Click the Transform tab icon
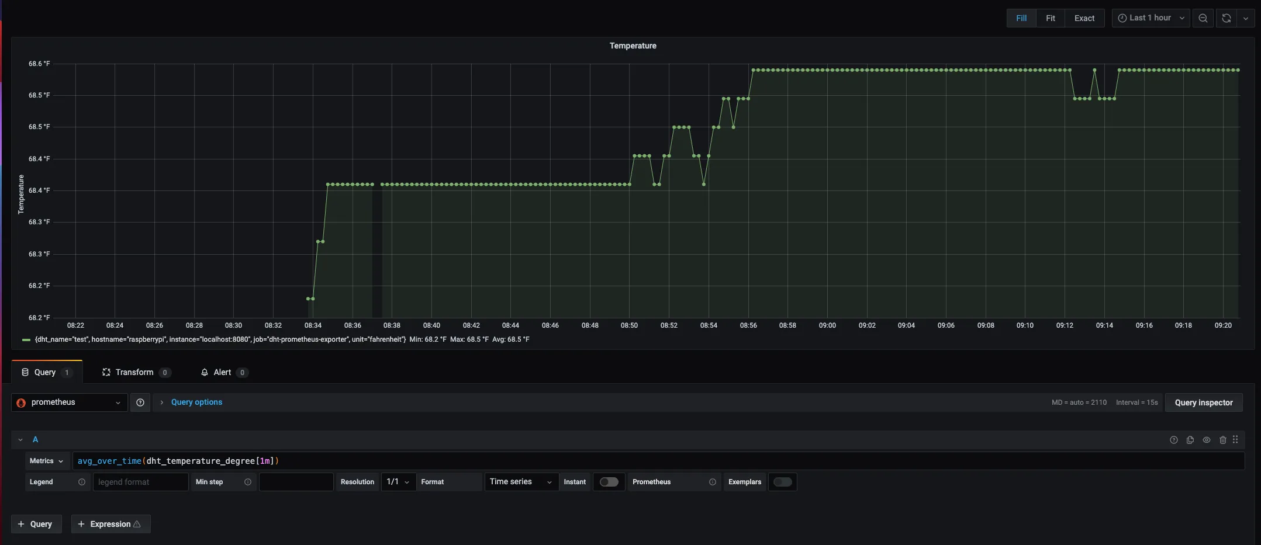 106,372
